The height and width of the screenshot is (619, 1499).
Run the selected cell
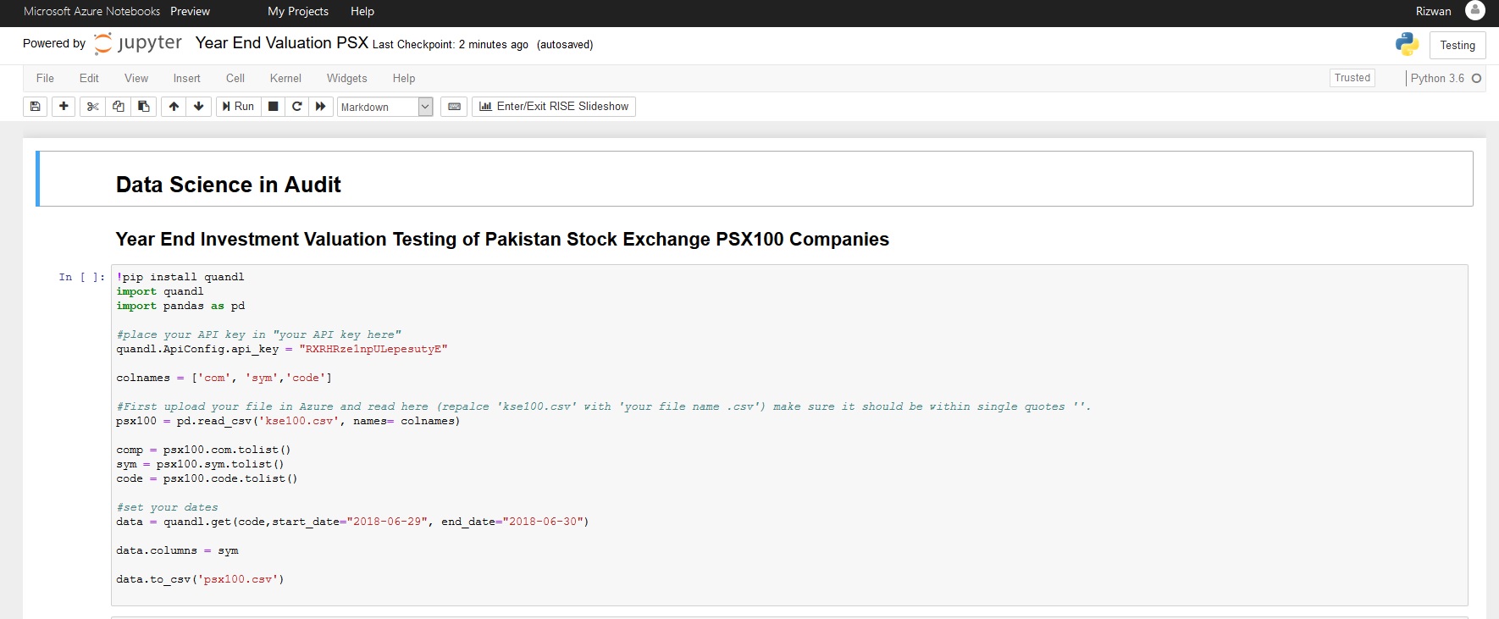pyautogui.click(x=238, y=107)
